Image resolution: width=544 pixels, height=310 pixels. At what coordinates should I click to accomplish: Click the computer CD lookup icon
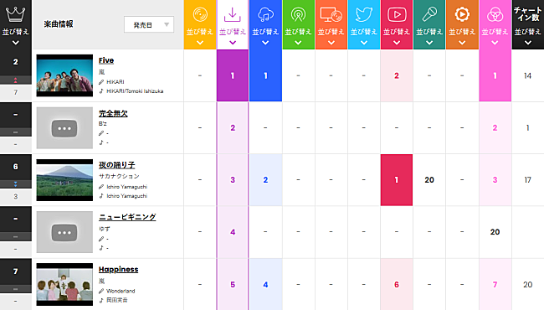331,14
